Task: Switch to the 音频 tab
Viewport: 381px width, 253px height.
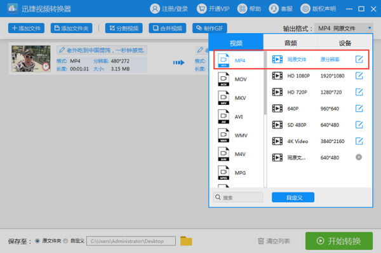Action: [x=291, y=43]
